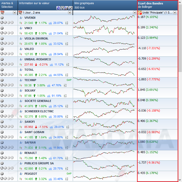The width and height of the screenshot is (182, 182).
Task: Click the 91.19% volume value for SOLVAY
Action: pos(56,96)
